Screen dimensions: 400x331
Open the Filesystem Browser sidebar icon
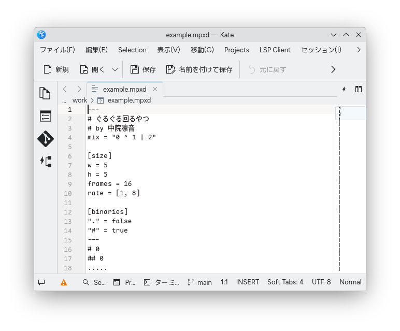pyautogui.click(x=45, y=116)
